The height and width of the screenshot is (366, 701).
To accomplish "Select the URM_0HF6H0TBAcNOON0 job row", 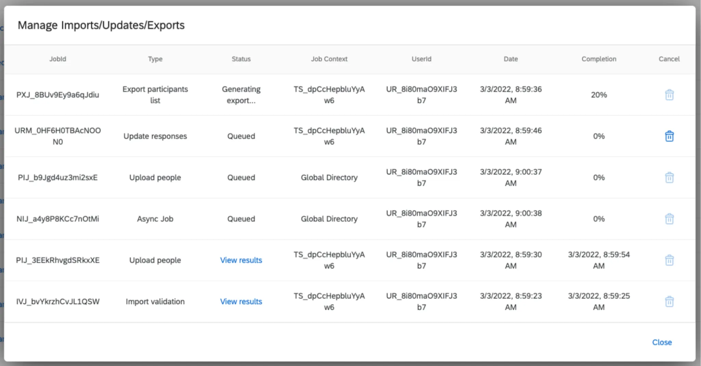I will point(58,136).
